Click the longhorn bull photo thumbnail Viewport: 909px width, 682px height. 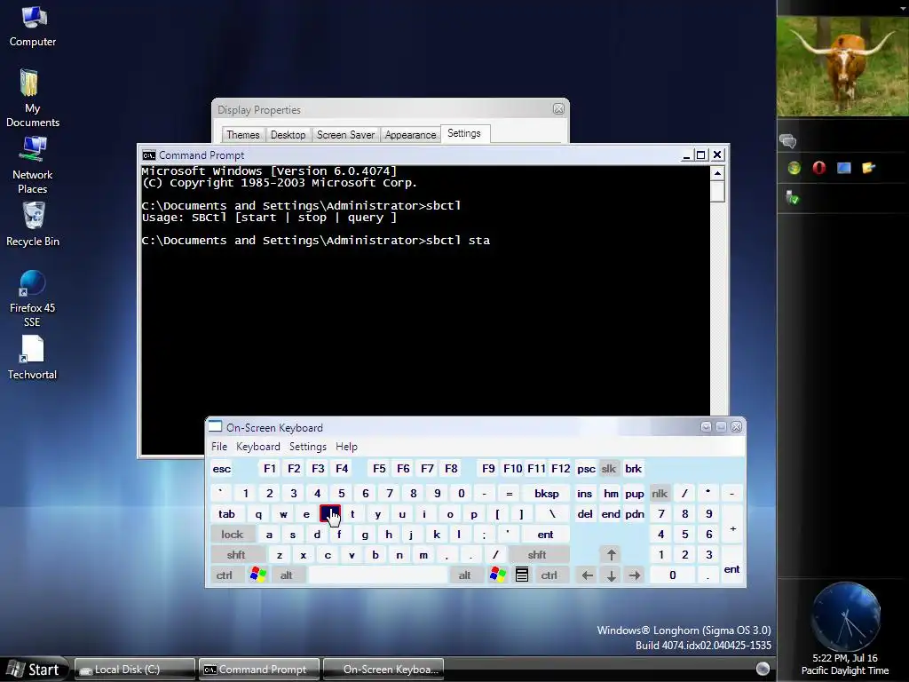point(843,66)
